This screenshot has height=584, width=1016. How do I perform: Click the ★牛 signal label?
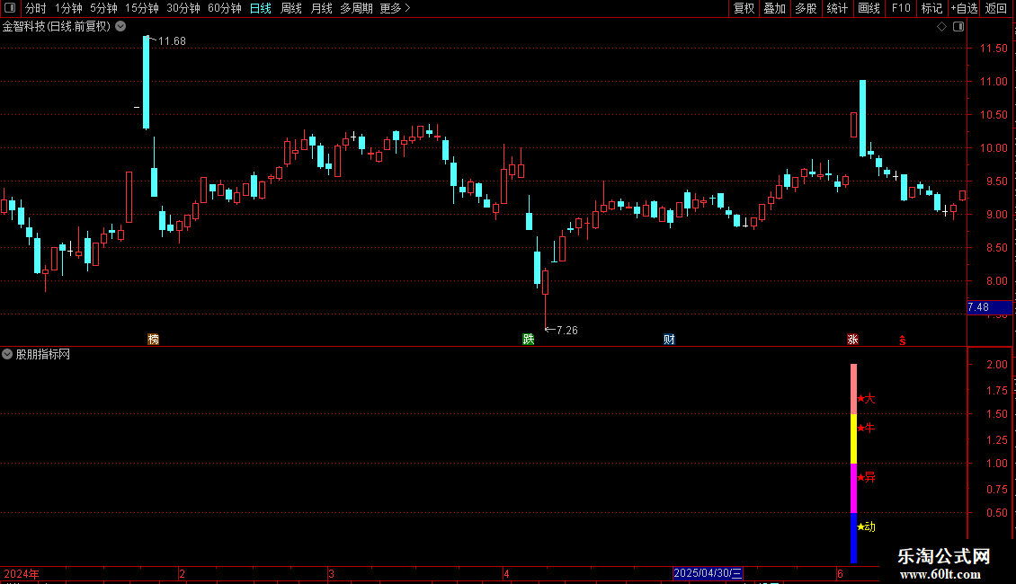coord(867,428)
